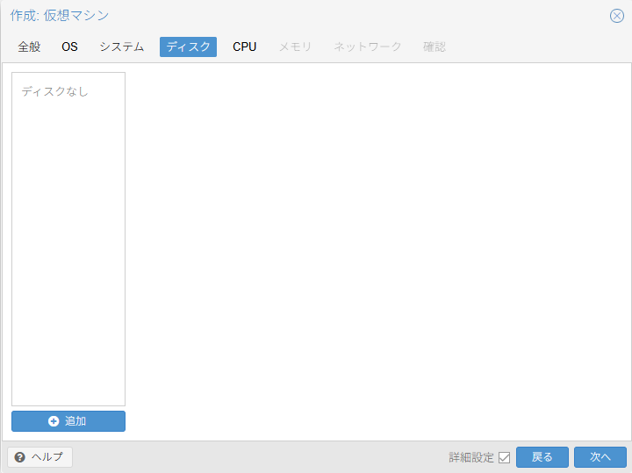This screenshot has width=632, height=473.
Task: Click the ディスクなし text in the list
Action: pos(54,91)
